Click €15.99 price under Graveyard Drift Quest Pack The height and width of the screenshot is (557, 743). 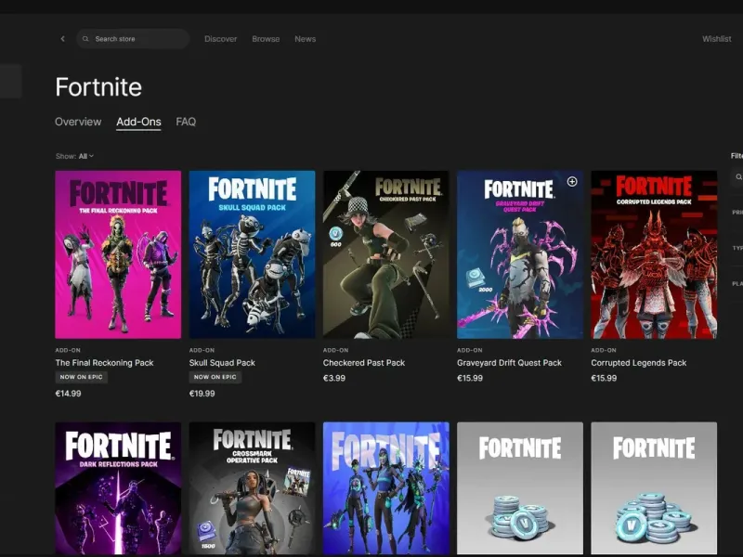click(x=470, y=378)
